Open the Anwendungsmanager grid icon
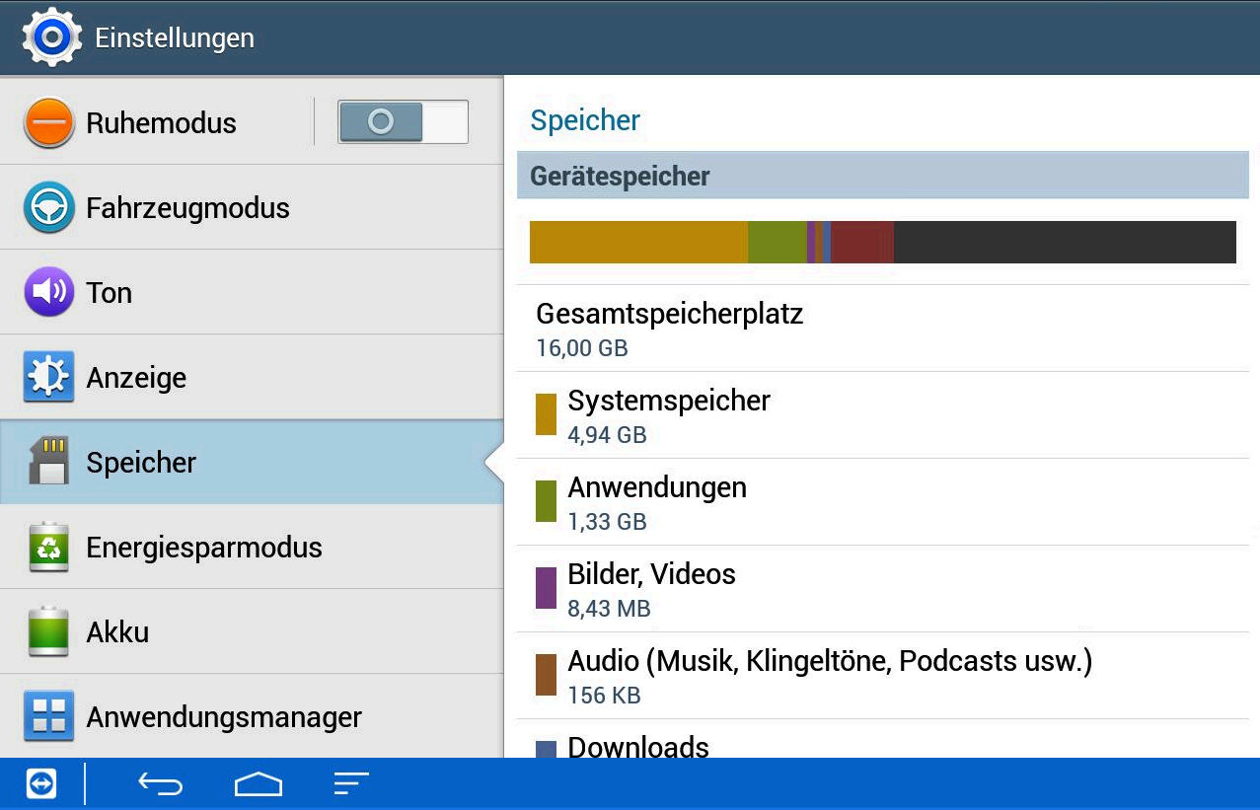This screenshot has width=1260, height=810. coord(48,717)
